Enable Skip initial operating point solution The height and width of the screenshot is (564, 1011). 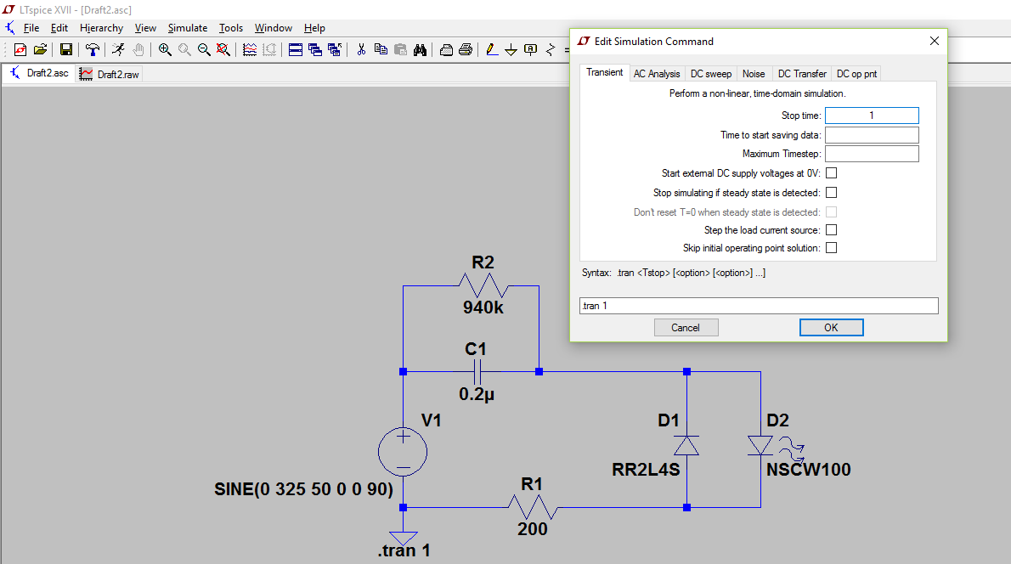(x=831, y=247)
